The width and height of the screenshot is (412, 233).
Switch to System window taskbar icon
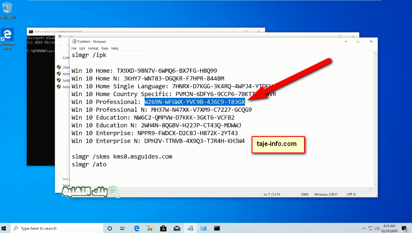204,228
